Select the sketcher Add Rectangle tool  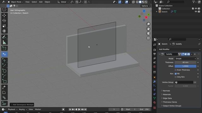pos(4,81)
